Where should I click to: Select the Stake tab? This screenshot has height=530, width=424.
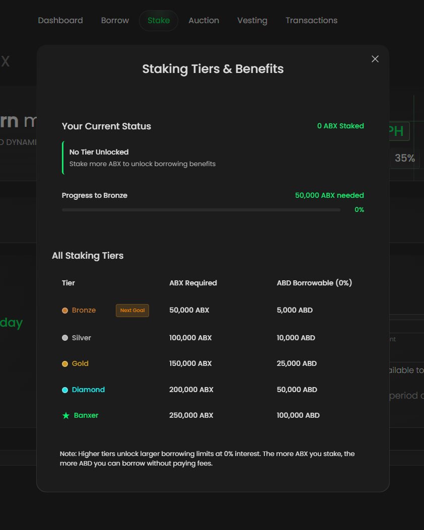159,21
